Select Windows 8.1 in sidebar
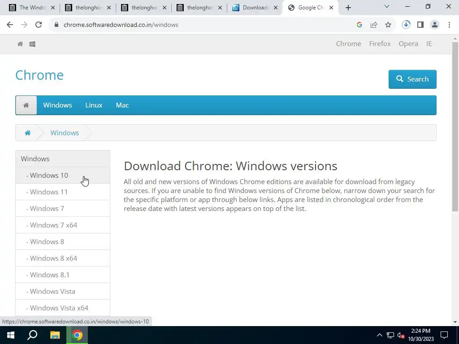This screenshot has width=459, height=344. coord(63,275)
